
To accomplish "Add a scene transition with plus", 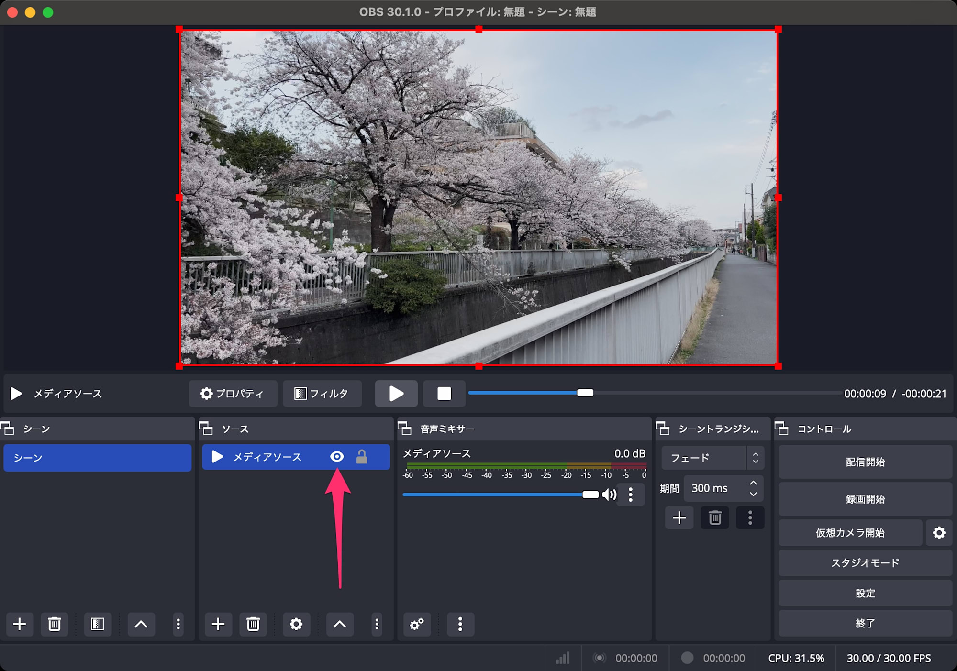I will tap(679, 518).
